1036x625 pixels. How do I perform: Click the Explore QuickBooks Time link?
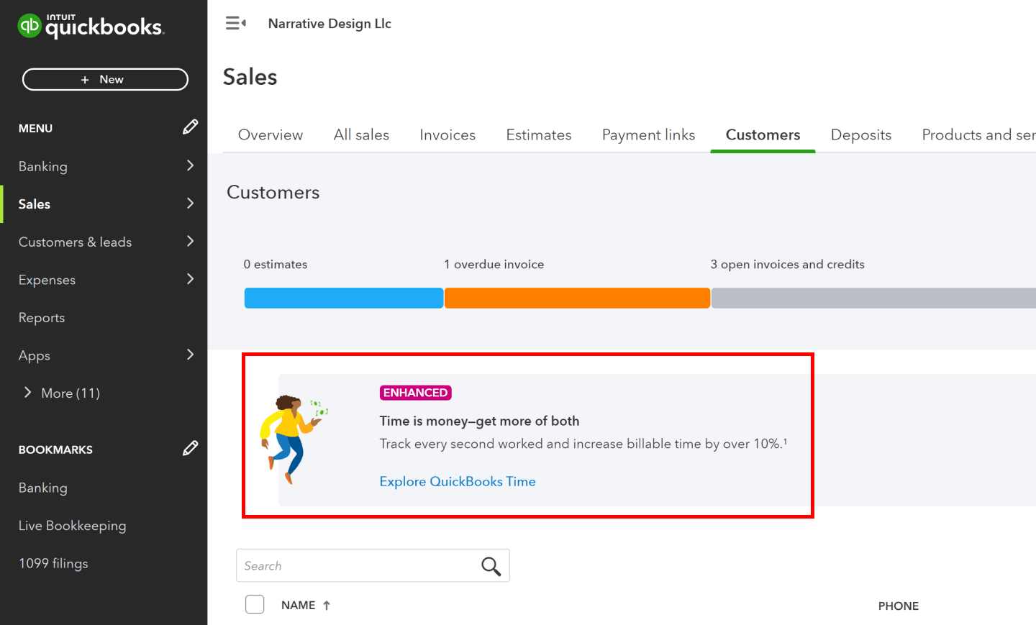(458, 481)
